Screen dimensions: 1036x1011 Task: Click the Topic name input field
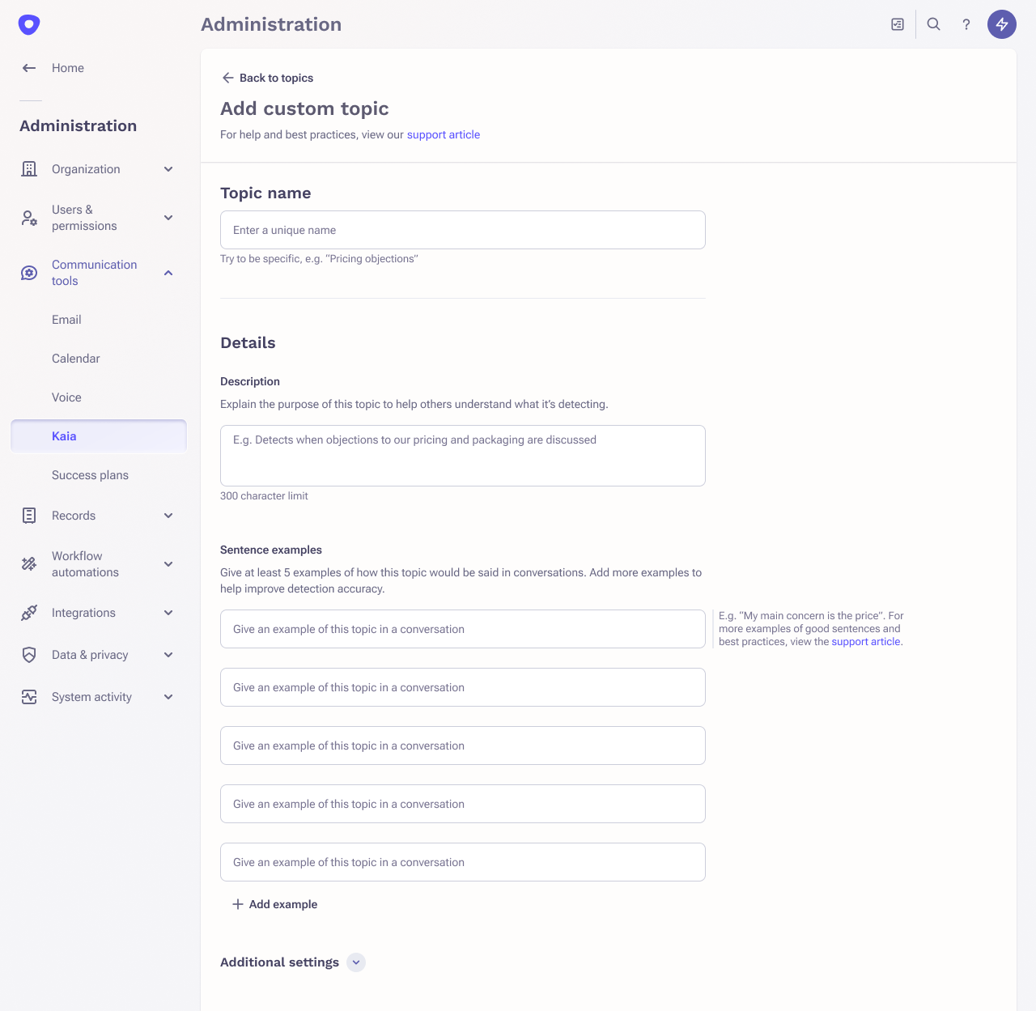coord(462,230)
